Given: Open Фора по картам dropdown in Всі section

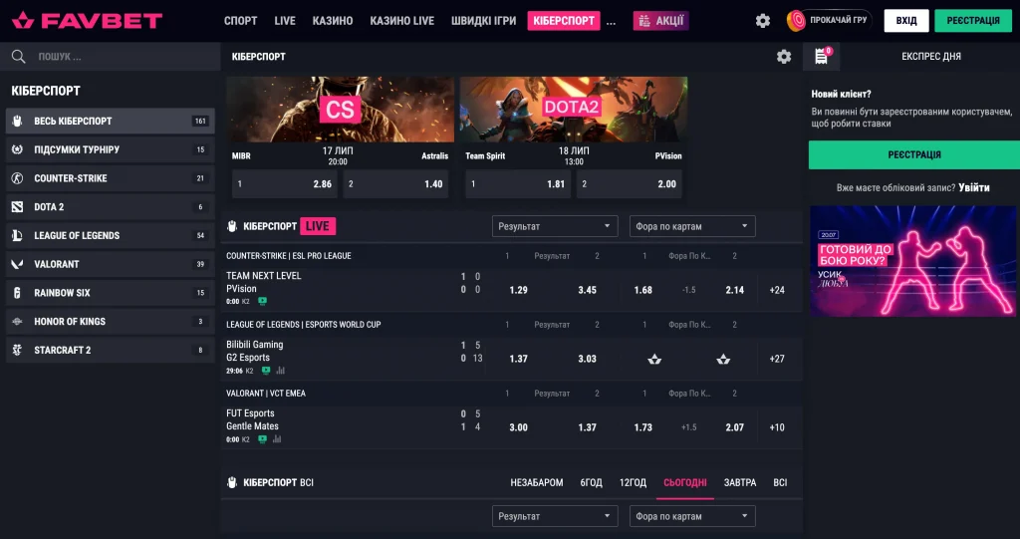Looking at the screenshot, I should click(x=692, y=516).
